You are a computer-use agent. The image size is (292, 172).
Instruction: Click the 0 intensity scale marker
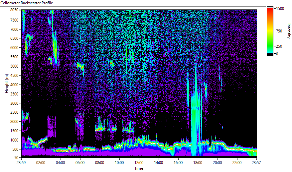pyautogui.click(x=277, y=54)
